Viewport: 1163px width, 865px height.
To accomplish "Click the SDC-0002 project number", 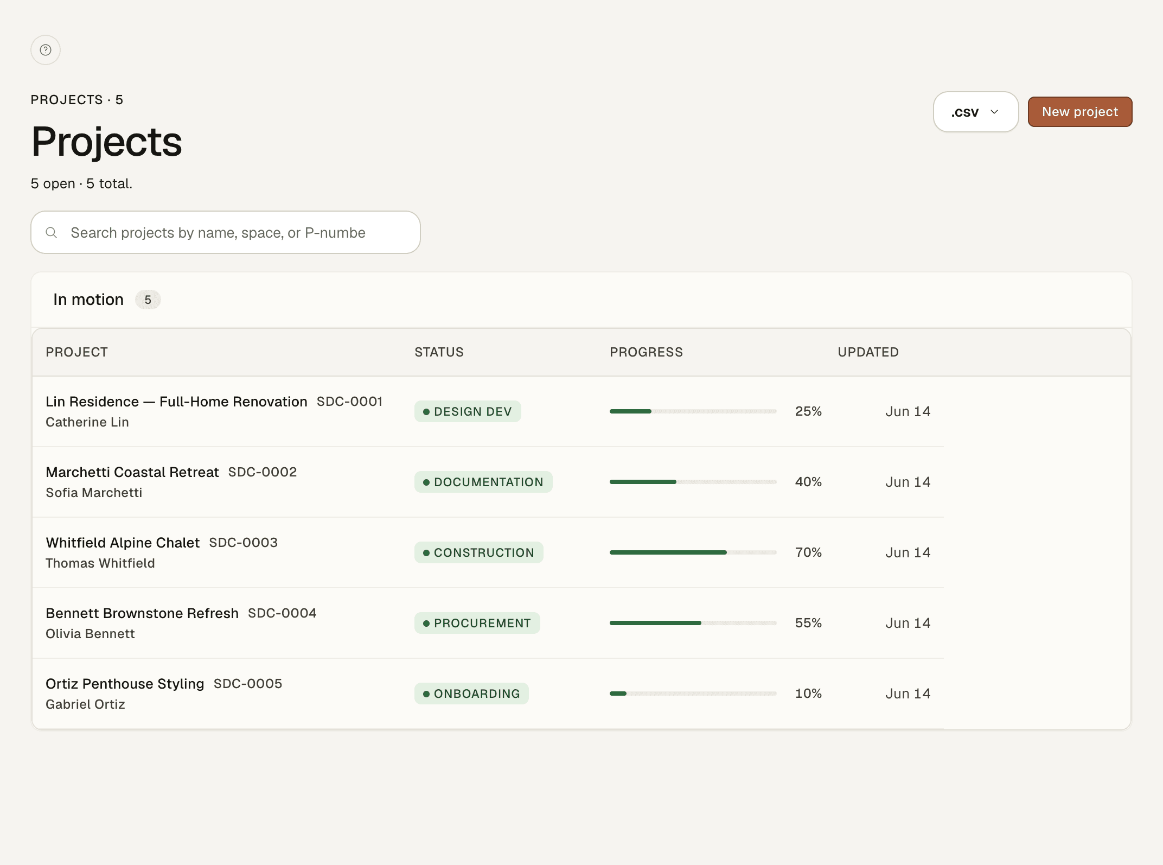I will [x=263, y=472].
